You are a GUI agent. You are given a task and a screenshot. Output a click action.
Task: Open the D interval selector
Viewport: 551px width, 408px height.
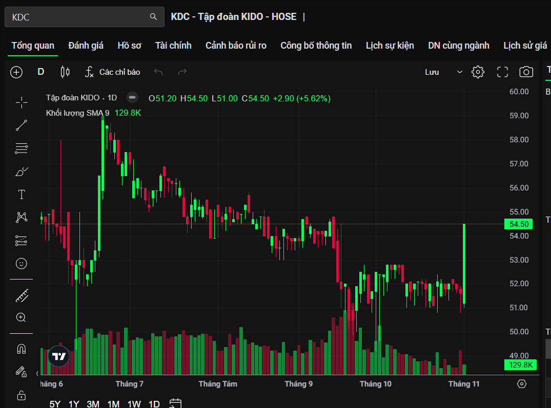[x=41, y=72]
